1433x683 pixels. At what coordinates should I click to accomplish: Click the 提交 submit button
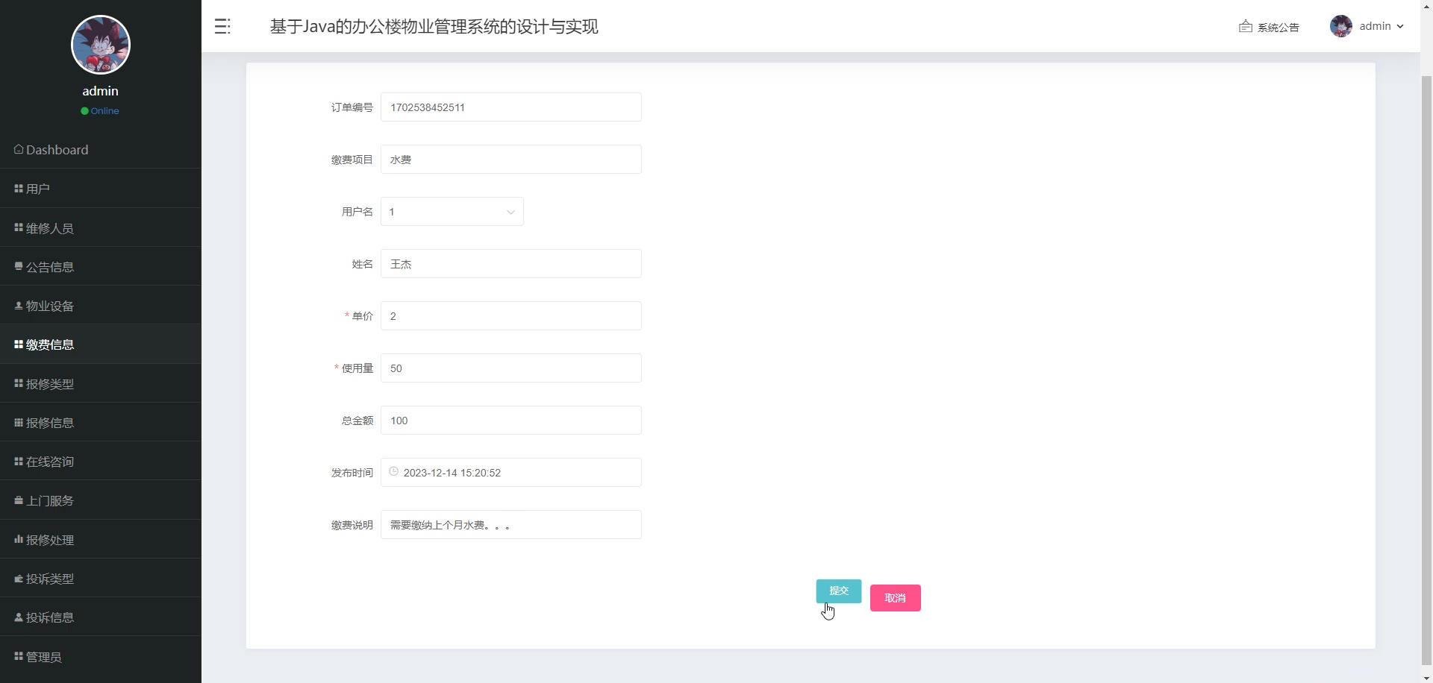839,591
